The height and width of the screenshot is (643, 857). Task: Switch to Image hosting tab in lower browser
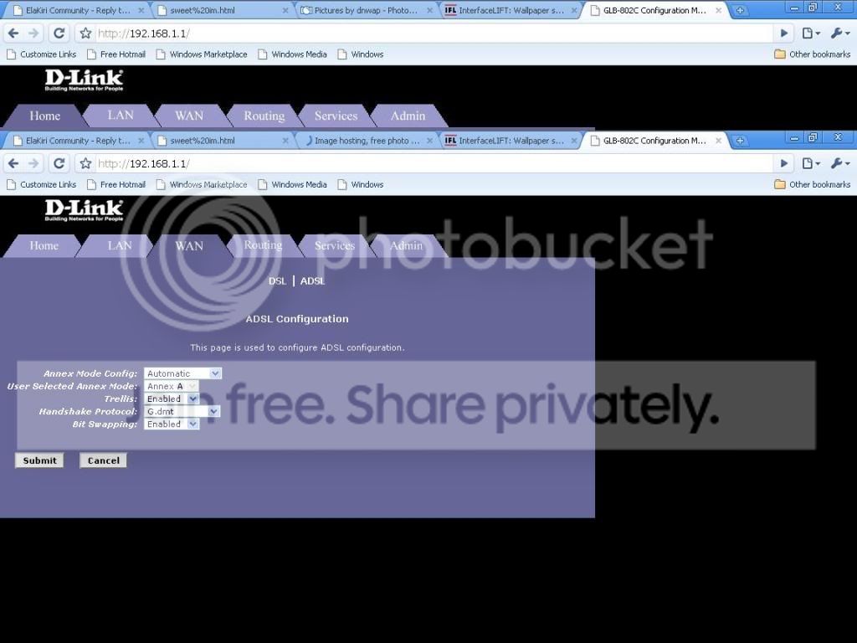(x=365, y=141)
